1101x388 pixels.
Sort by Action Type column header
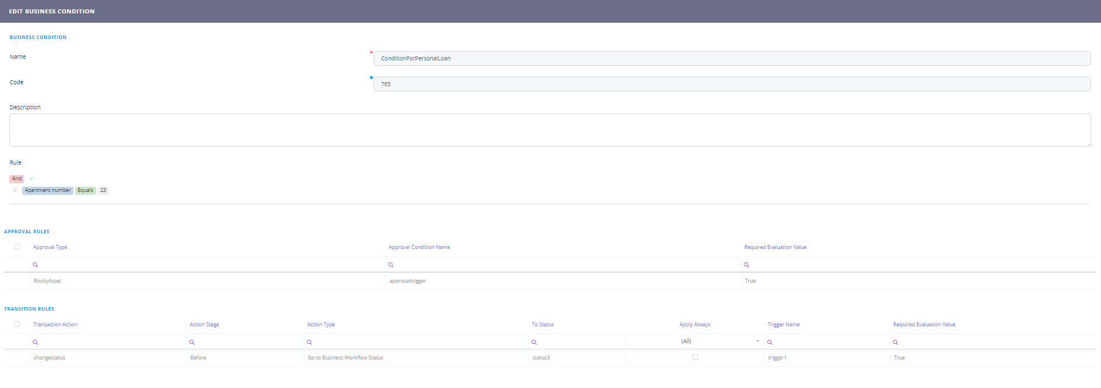(x=321, y=325)
